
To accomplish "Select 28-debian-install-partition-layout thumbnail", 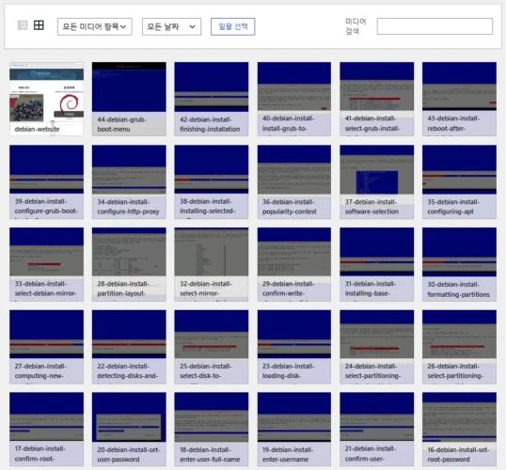I will click(x=129, y=264).
